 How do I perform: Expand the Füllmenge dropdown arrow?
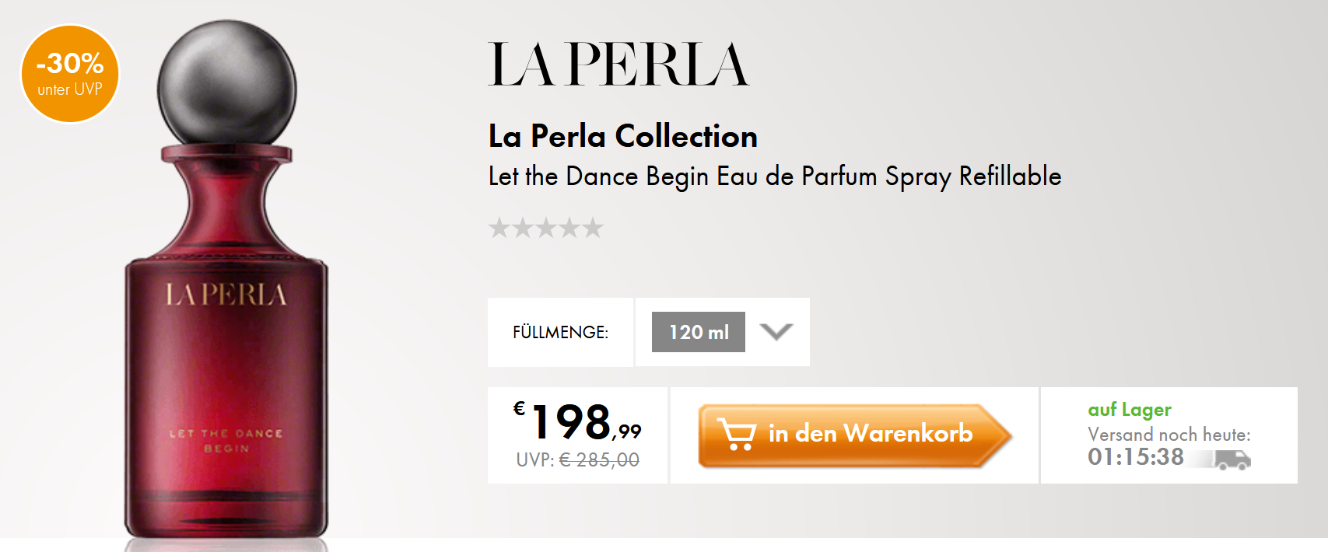click(776, 332)
